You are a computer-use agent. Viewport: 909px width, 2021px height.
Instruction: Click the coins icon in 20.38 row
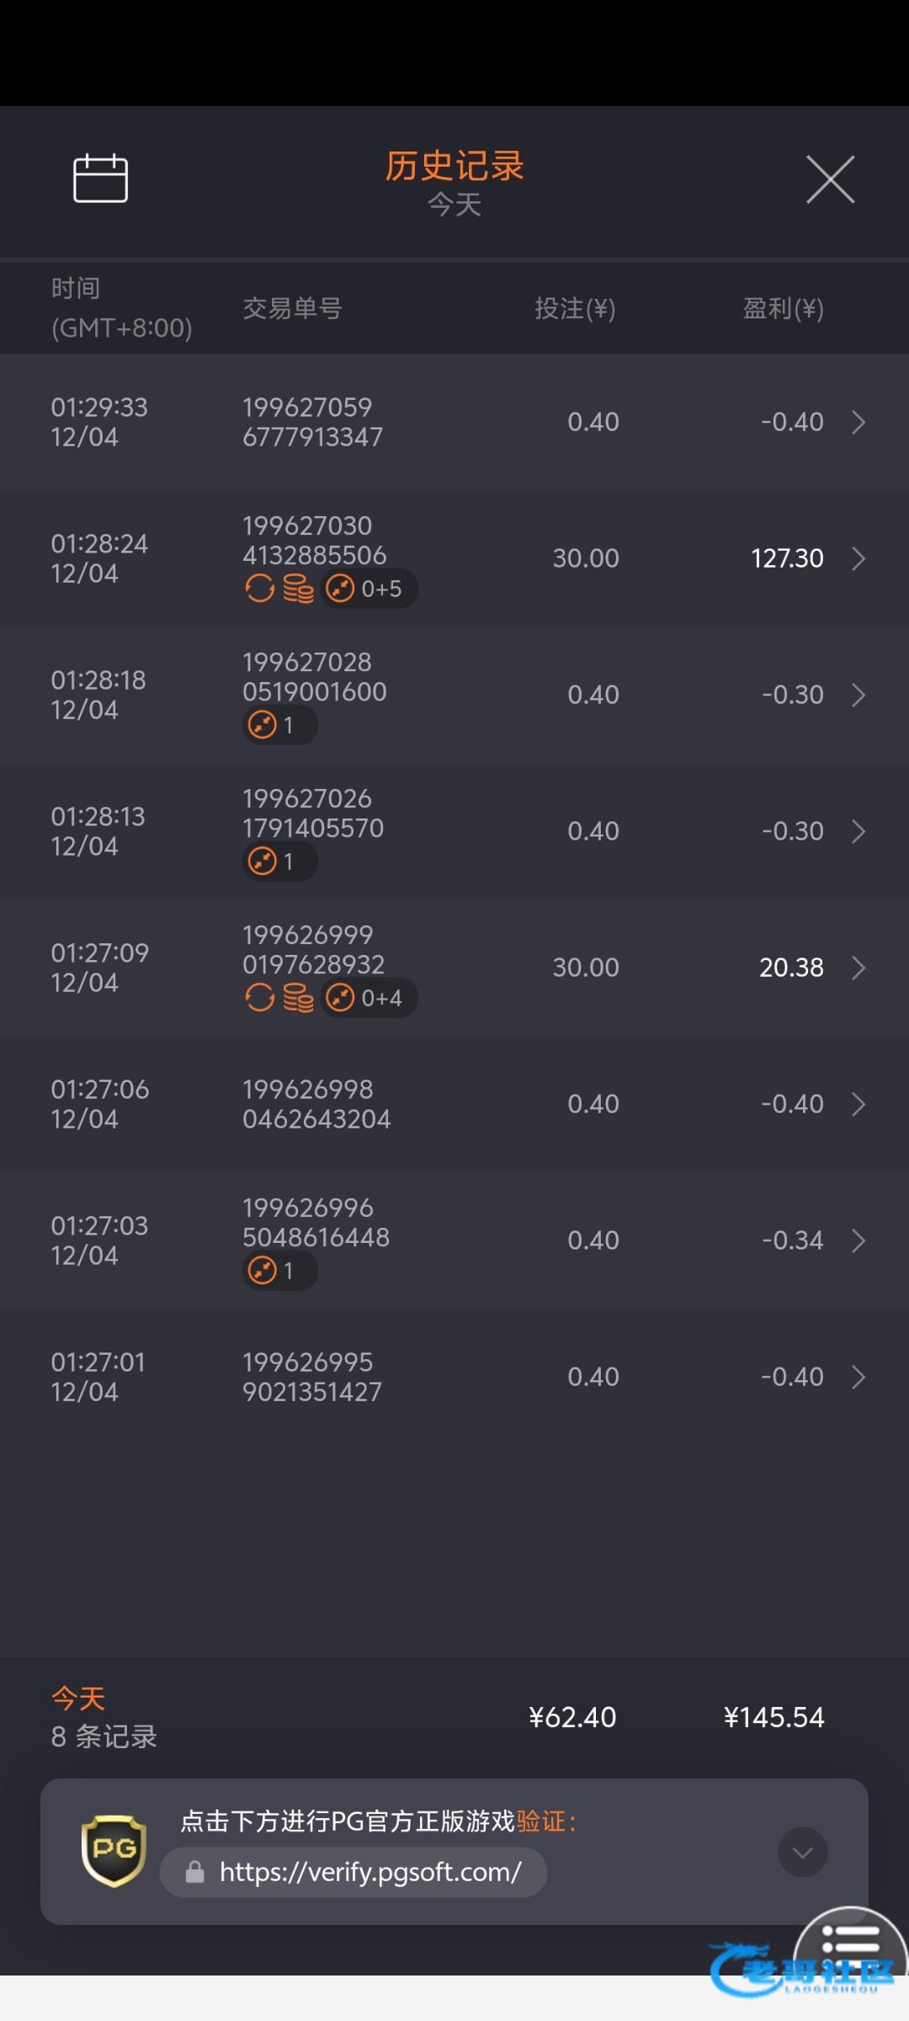tap(298, 998)
